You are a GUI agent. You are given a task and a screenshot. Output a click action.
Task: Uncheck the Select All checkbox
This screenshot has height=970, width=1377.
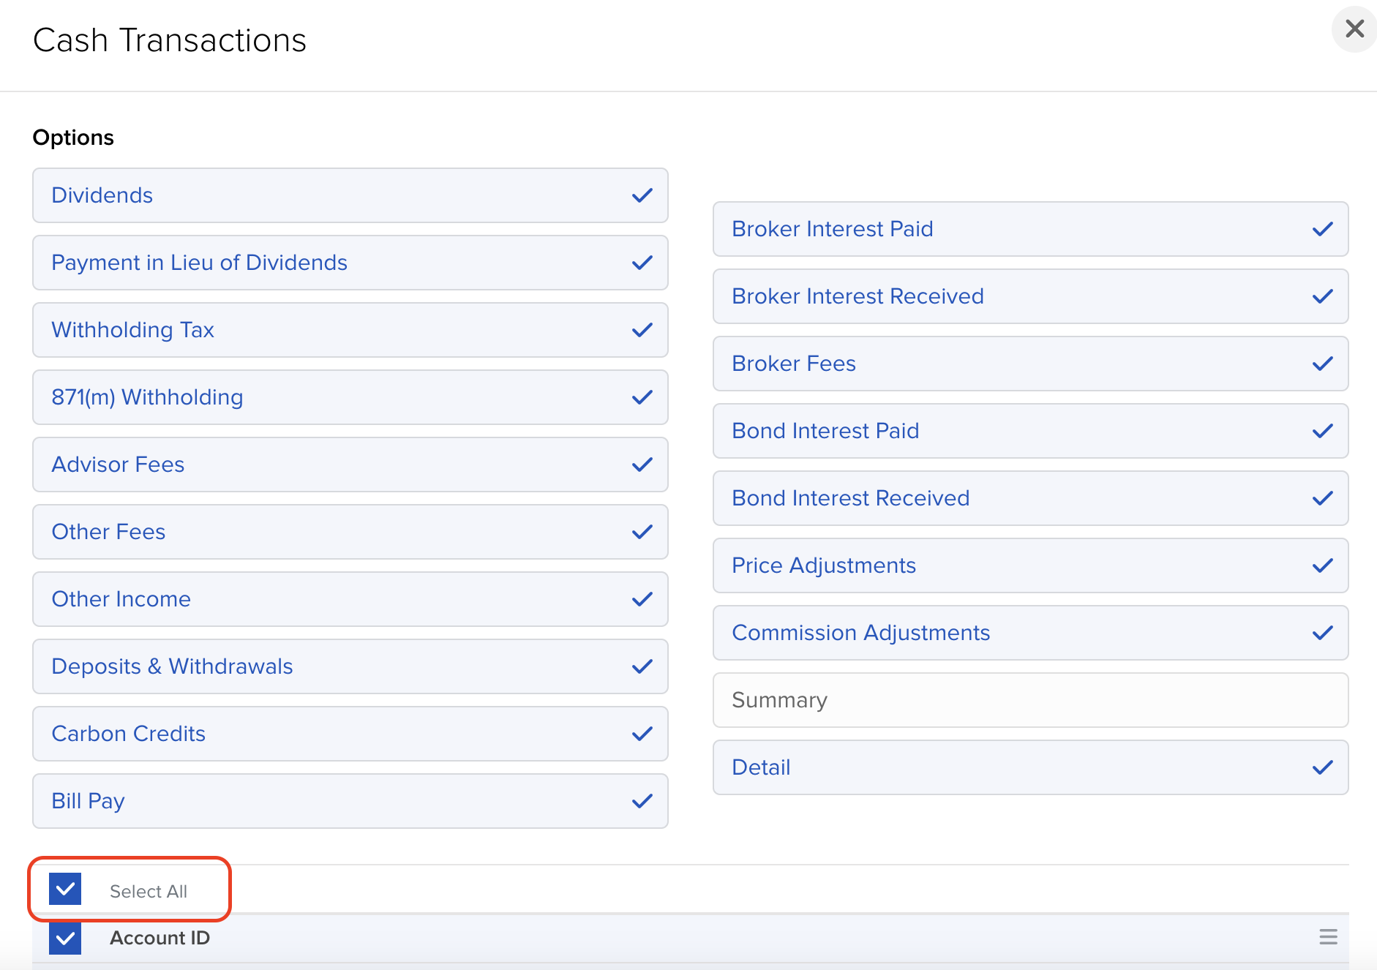[65, 889]
